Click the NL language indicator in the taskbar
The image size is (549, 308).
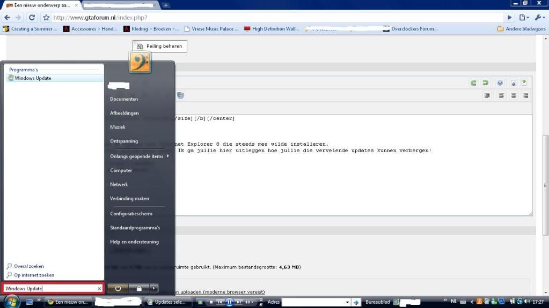click(x=454, y=302)
